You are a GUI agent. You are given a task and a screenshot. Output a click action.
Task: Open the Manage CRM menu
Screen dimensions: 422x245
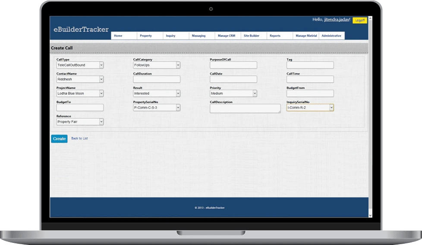point(227,36)
